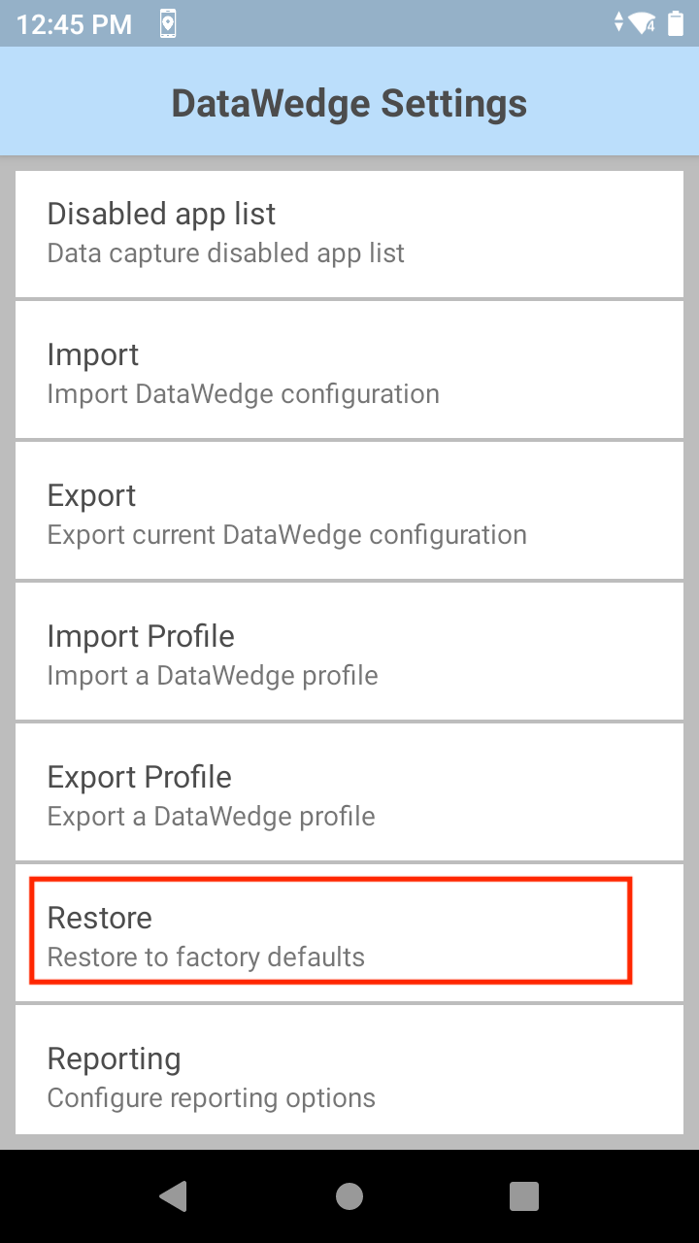Tap 'Restore to factory defaults' description
699x1243 pixels.
pyautogui.click(x=206, y=957)
